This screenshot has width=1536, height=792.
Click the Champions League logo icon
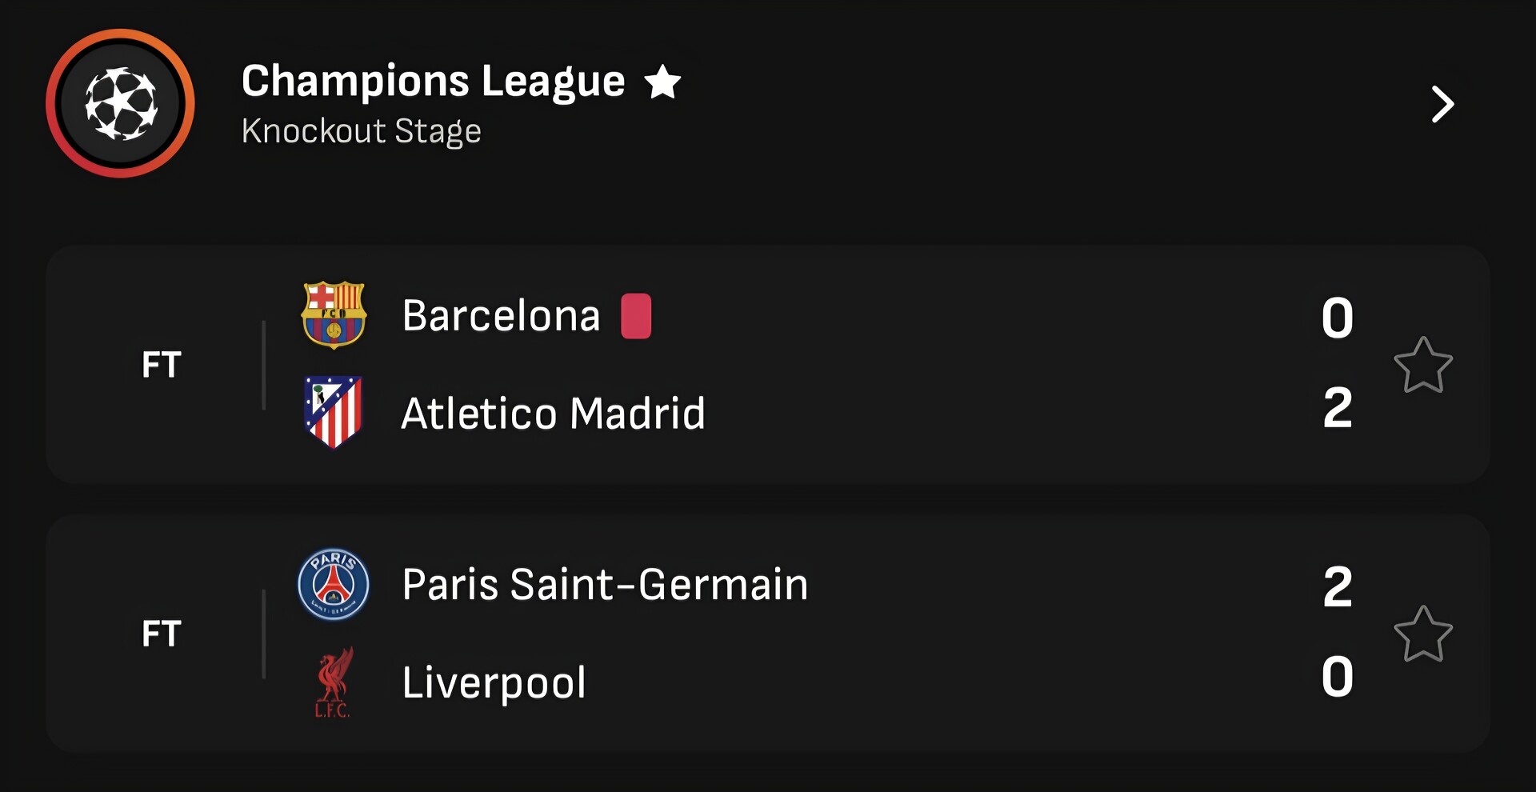pos(120,103)
